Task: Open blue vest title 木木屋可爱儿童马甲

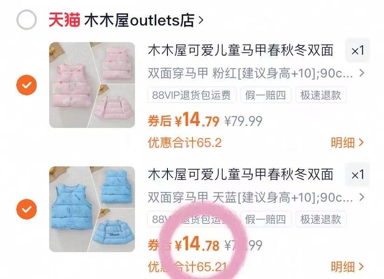Action: coord(241,175)
